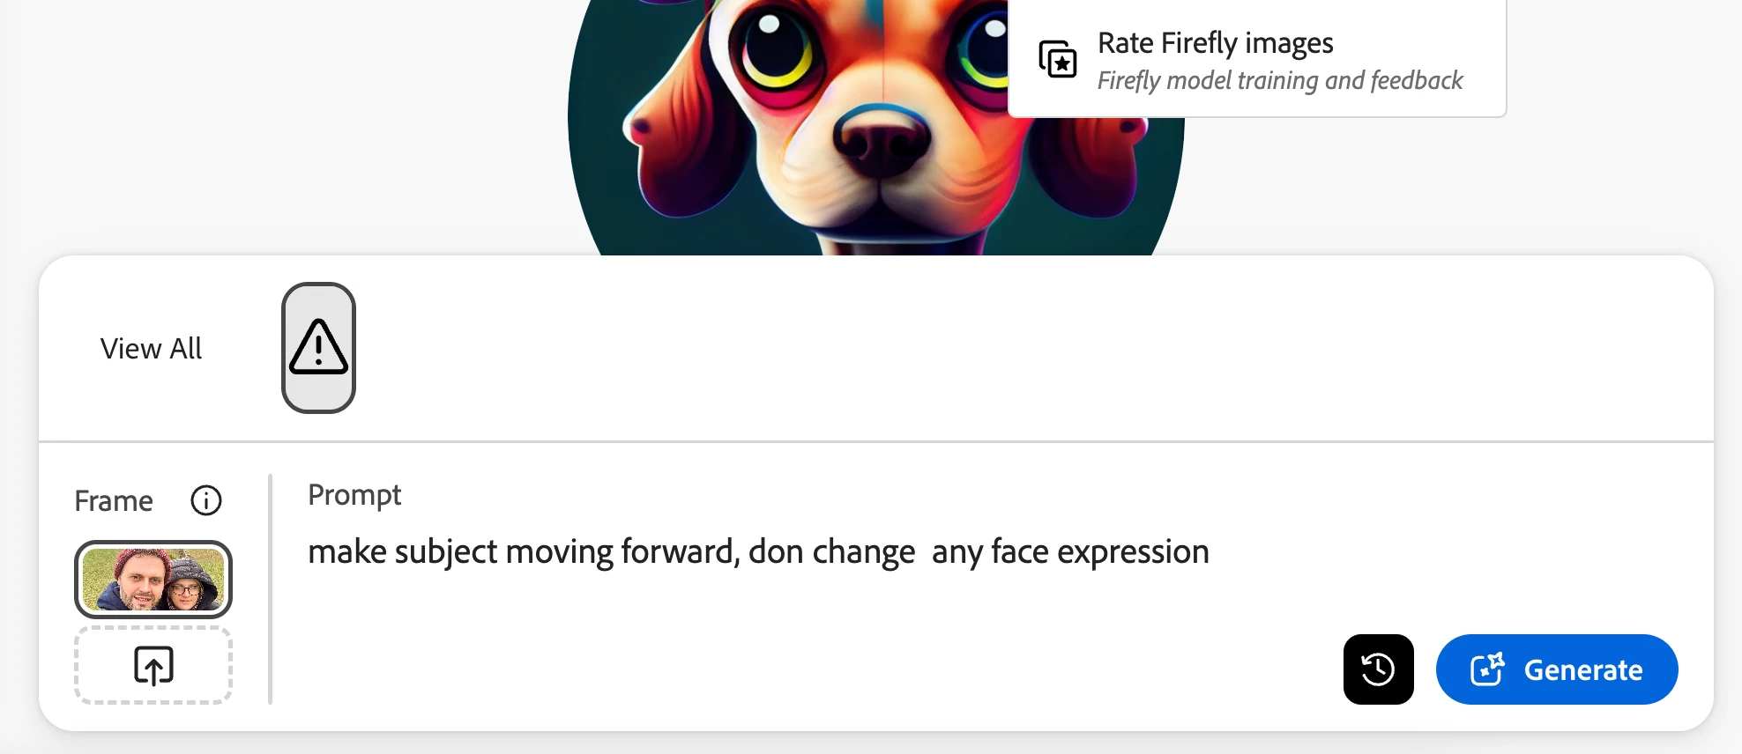Image resolution: width=1742 pixels, height=754 pixels.
Task: Open View All generations
Action: click(151, 348)
